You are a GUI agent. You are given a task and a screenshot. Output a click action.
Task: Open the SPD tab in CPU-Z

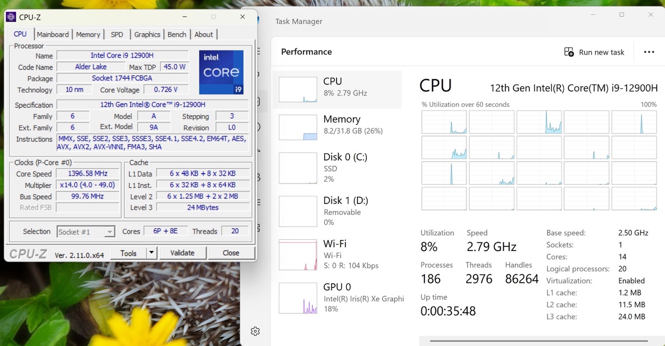click(x=117, y=35)
